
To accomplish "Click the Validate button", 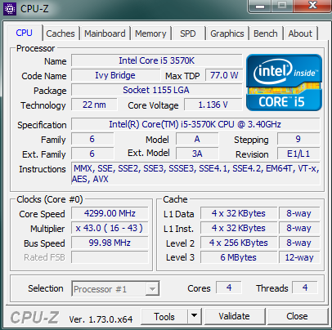I will 235,316.
